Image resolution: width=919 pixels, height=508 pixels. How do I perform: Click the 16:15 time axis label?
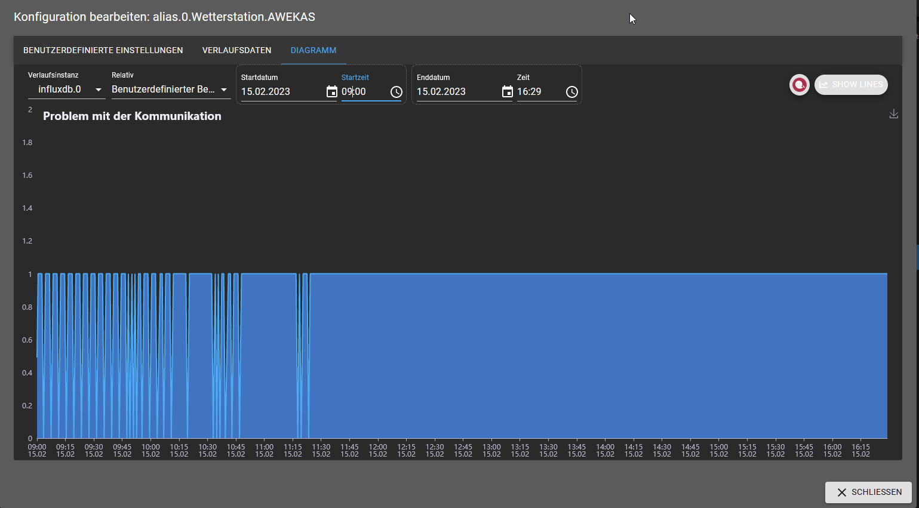point(860,451)
